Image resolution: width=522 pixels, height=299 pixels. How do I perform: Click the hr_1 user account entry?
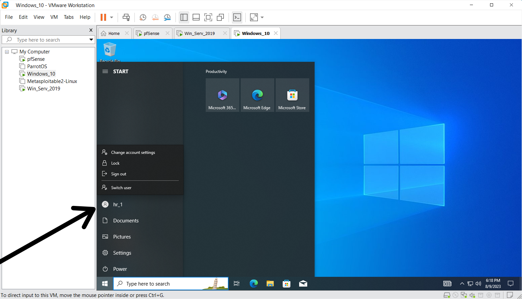(x=140, y=205)
